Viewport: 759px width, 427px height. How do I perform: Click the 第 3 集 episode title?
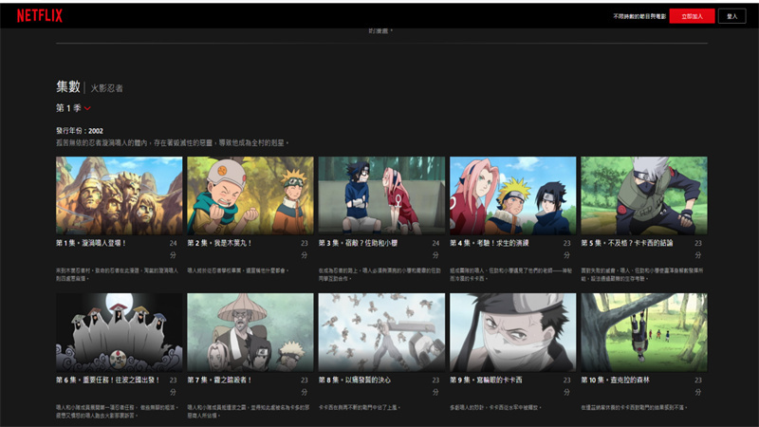click(358, 243)
